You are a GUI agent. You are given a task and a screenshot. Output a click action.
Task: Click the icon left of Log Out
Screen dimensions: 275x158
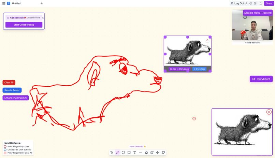232,3
